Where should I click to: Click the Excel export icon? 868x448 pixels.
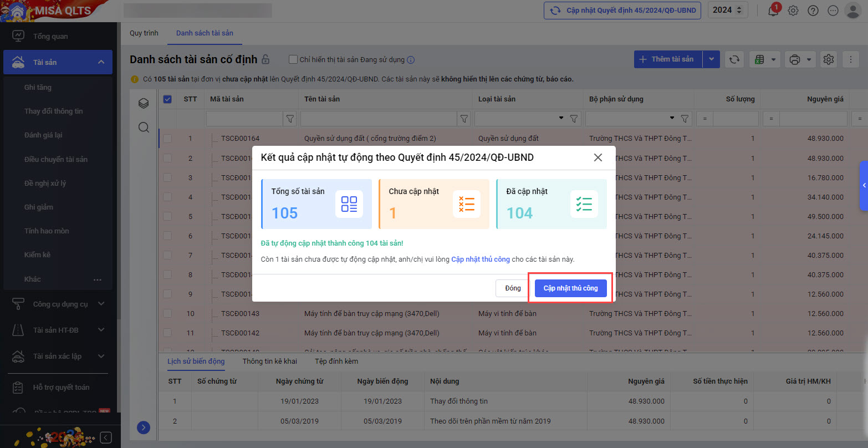click(x=759, y=59)
